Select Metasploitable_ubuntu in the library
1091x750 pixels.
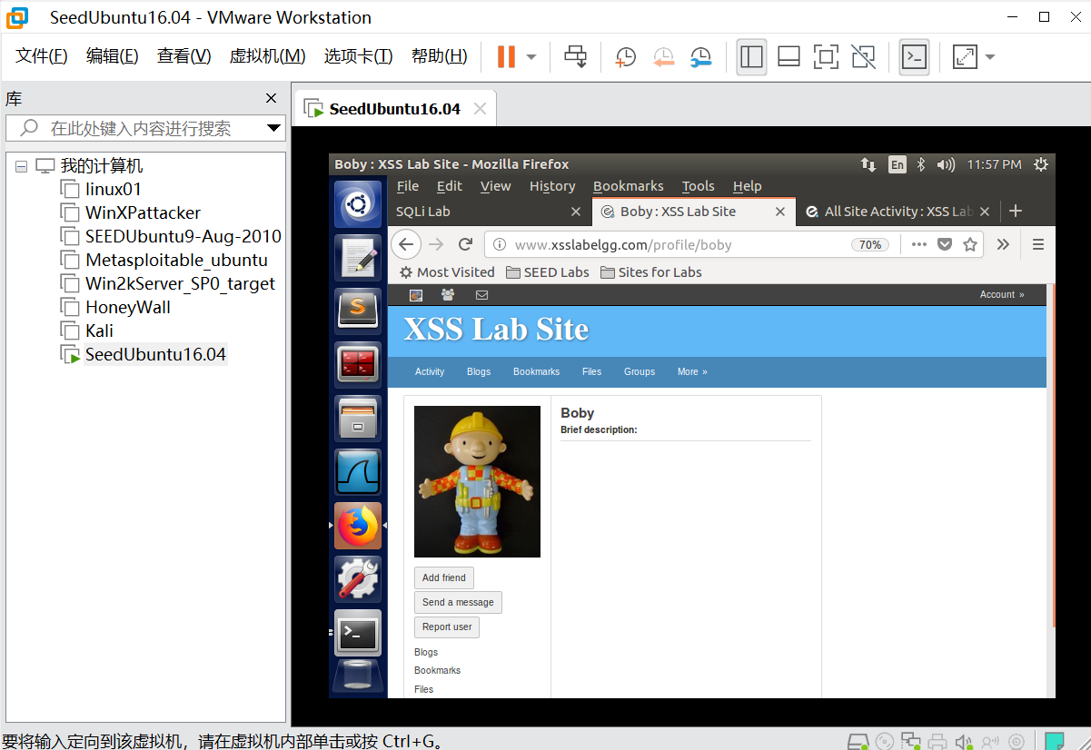176,260
